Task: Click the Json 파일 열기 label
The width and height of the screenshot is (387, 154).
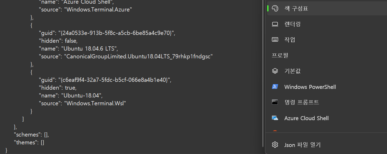Action: (302, 145)
